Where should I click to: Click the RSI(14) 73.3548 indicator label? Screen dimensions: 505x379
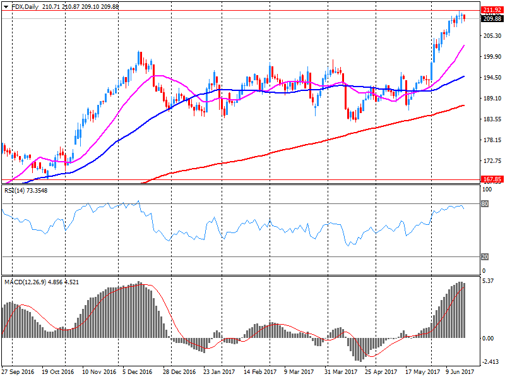(26, 191)
